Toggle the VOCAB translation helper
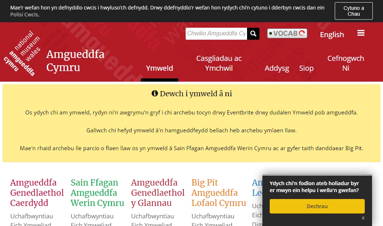383x226 pixels. click(287, 34)
